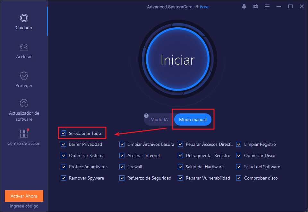
Task: Uncheck Barrer Privacidad
Action: 64,144
